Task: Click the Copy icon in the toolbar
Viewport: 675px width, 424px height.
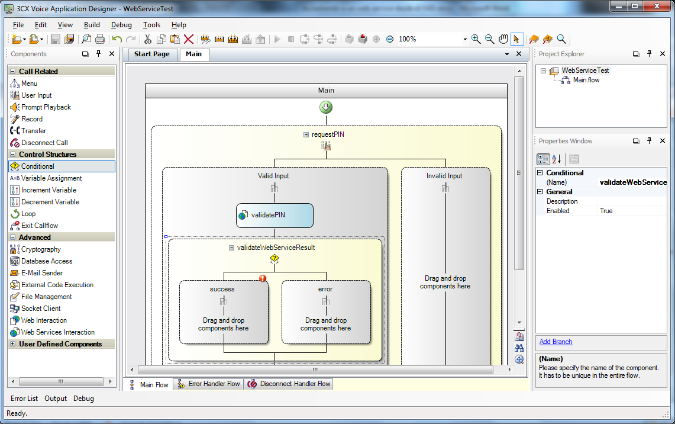Action: 162,39
